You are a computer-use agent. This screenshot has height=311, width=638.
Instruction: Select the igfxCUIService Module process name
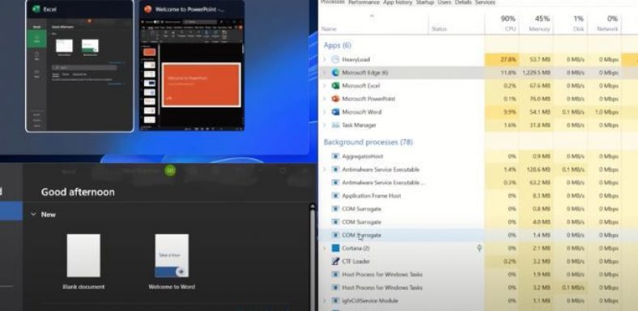click(x=370, y=300)
